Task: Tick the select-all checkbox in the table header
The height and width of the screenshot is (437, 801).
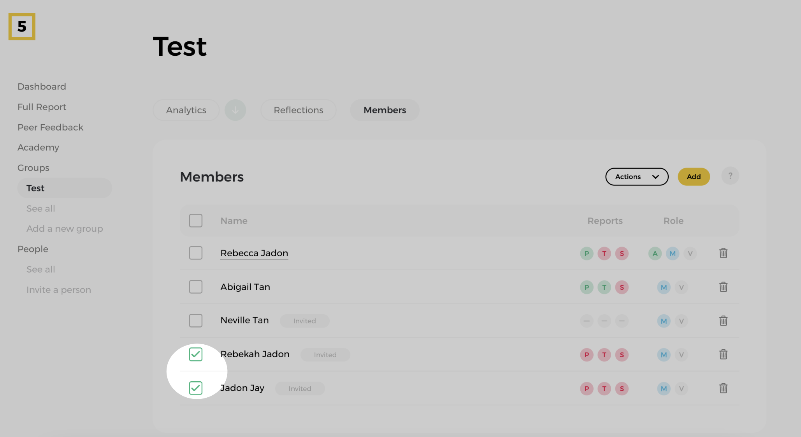Action: point(195,221)
